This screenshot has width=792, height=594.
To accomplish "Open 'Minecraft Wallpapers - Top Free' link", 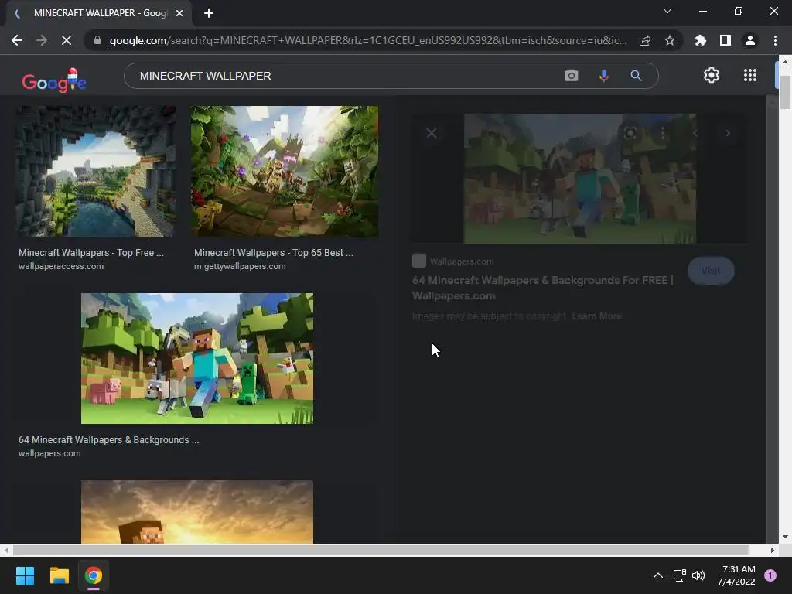I will pos(91,253).
